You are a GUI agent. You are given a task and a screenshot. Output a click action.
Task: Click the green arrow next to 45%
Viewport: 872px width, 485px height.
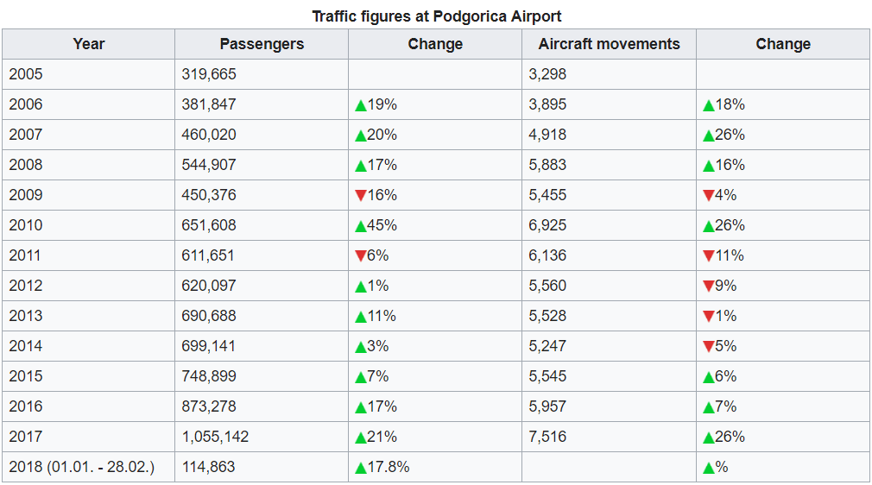click(x=361, y=226)
